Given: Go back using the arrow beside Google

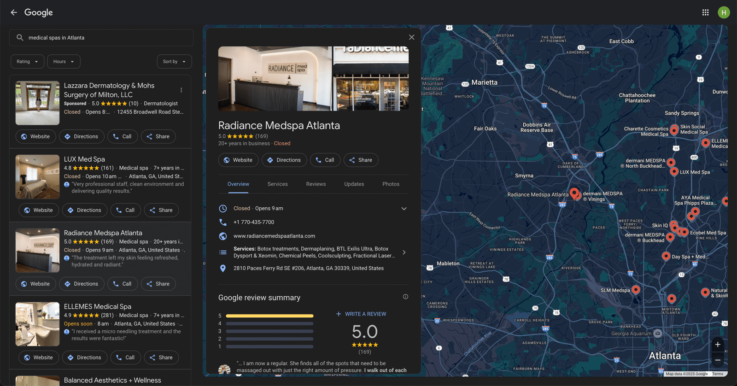Looking at the screenshot, I should 14,12.
